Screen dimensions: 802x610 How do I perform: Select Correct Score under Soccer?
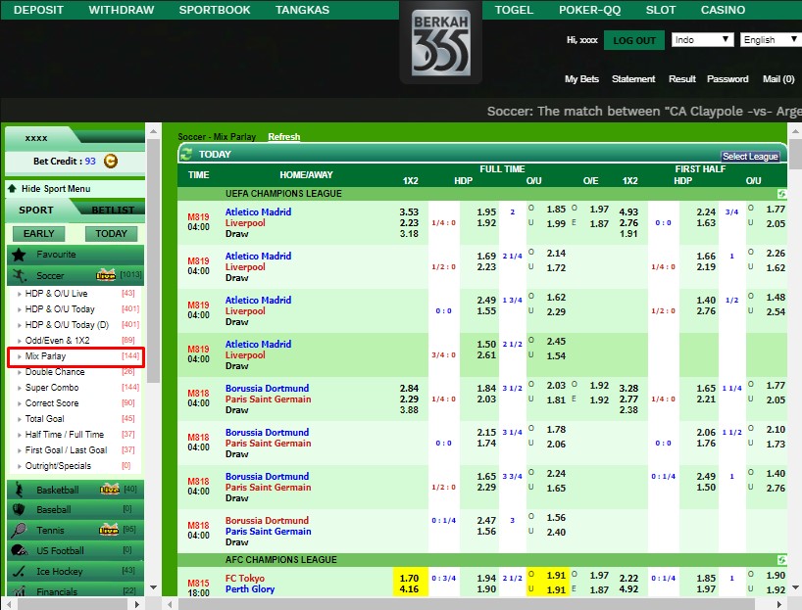[x=53, y=403]
